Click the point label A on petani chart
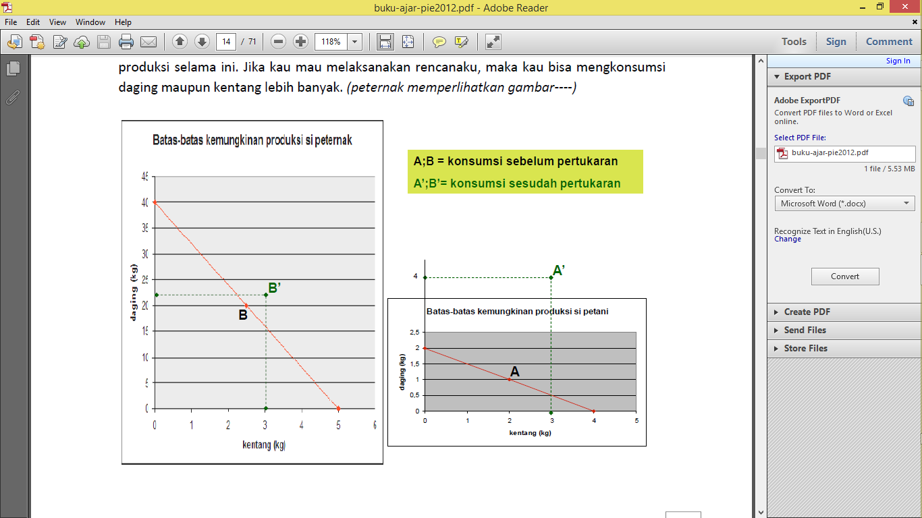The image size is (922, 518). pyautogui.click(x=515, y=372)
